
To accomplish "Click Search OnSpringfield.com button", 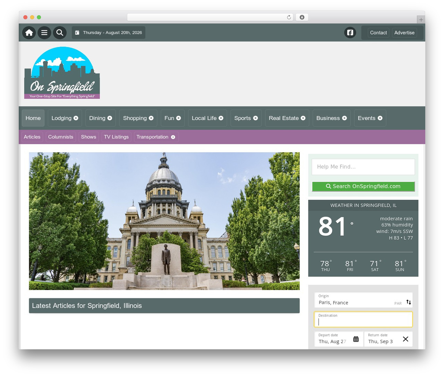I will [x=363, y=186].
